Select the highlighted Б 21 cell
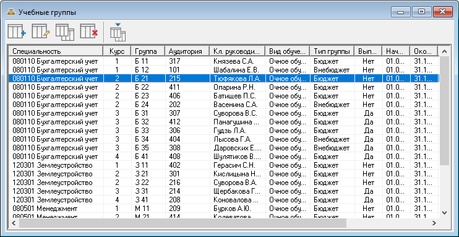Viewport: 459px width, 237px height. pyautogui.click(x=148, y=79)
